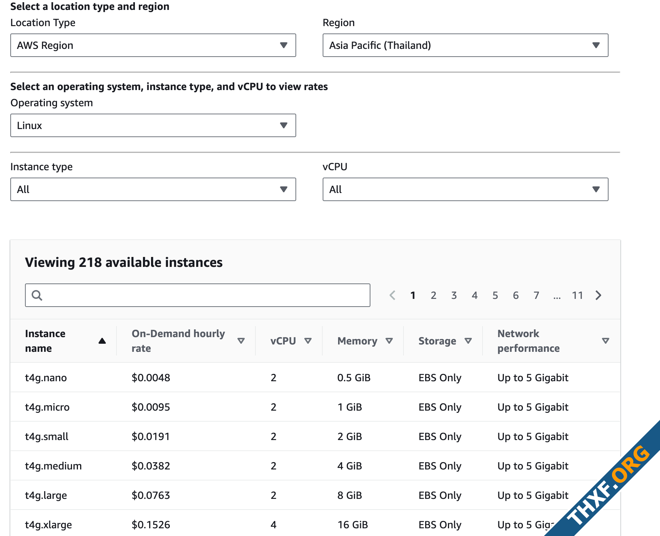Click the 1 GiB memory cell
Viewport: 660px width, 536px height.
tap(349, 407)
